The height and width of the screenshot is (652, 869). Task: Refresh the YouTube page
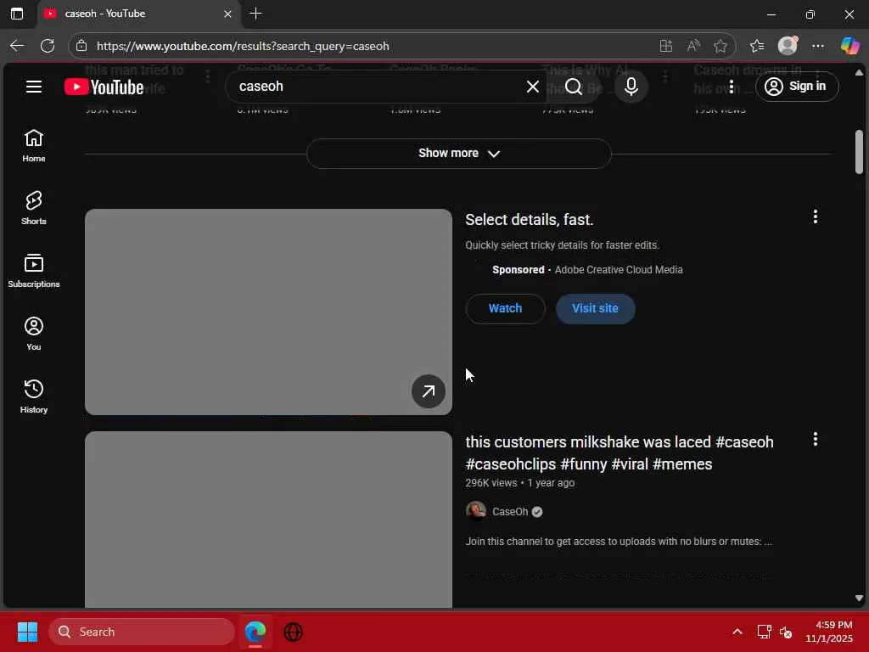click(x=48, y=46)
